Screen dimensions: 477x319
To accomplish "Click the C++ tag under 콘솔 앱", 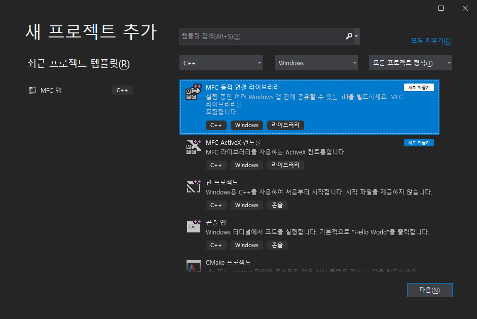I will pos(216,245).
